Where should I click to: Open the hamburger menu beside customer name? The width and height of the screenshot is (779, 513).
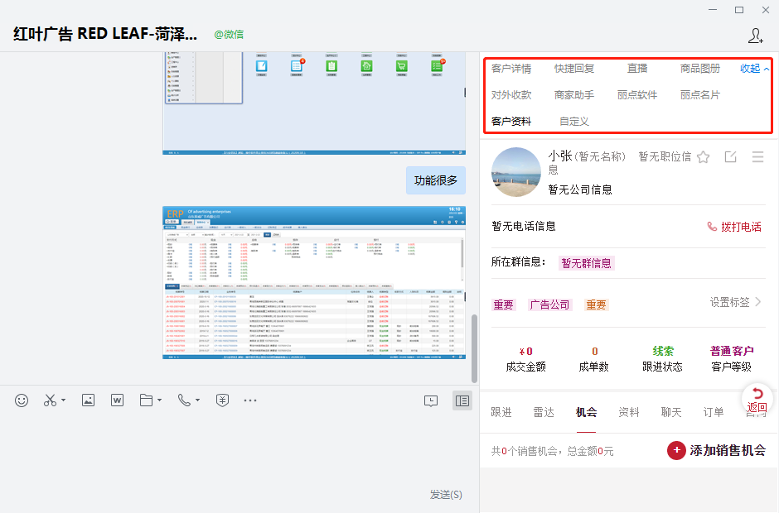[757, 157]
